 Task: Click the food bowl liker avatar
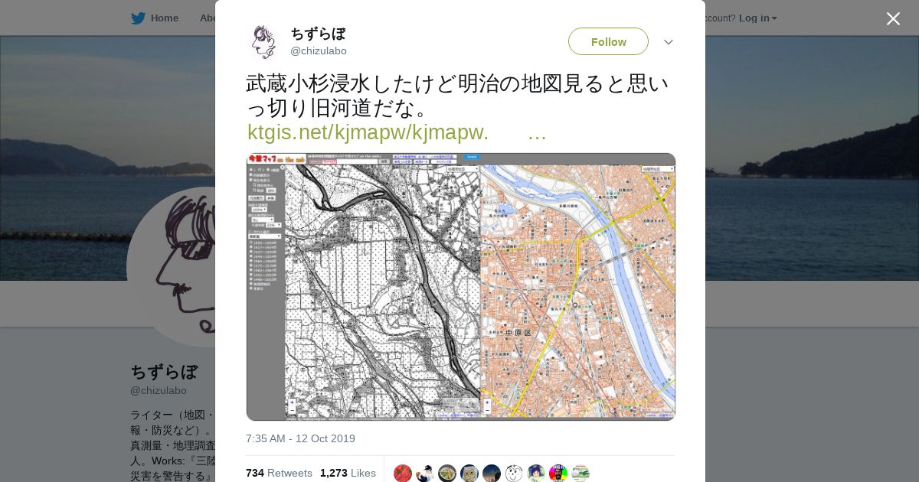[447, 474]
